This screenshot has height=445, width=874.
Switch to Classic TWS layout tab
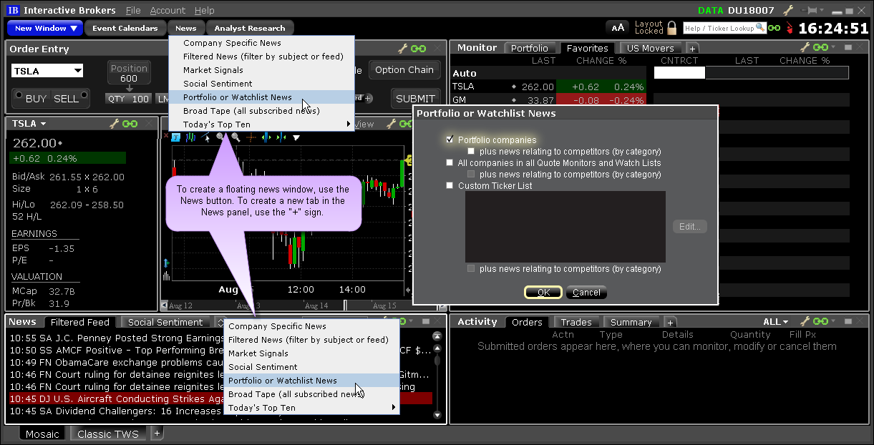(x=109, y=434)
